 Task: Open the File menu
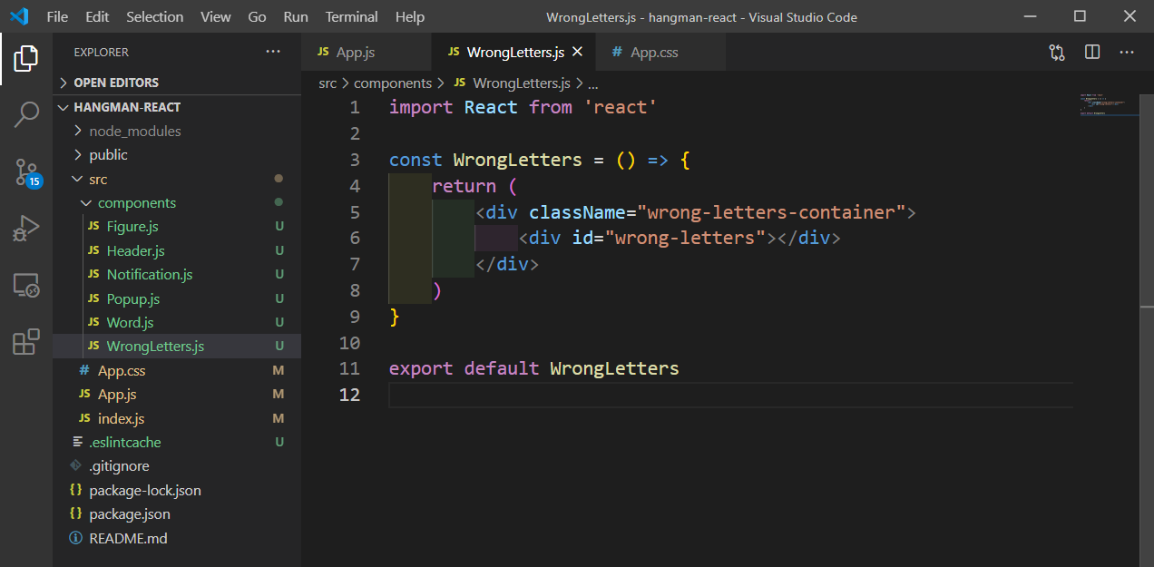[x=57, y=16]
